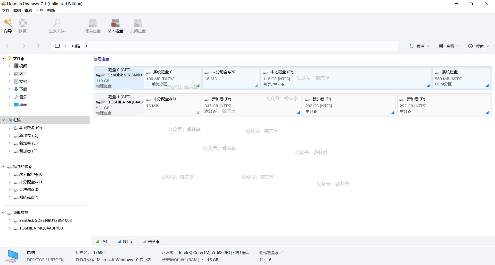Open the 文件 menu
Viewport: 495px width, 265px height.
tap(6, 11)
